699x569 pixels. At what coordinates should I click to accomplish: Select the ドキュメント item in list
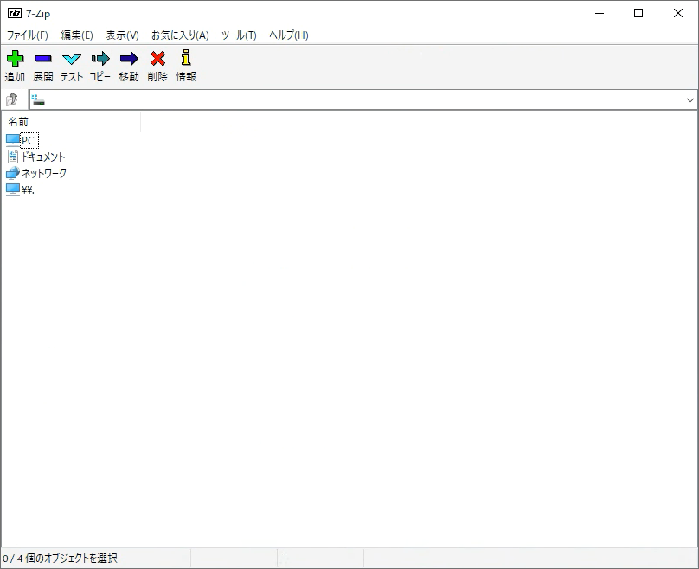pyautogui.click(x=42, y=157)
